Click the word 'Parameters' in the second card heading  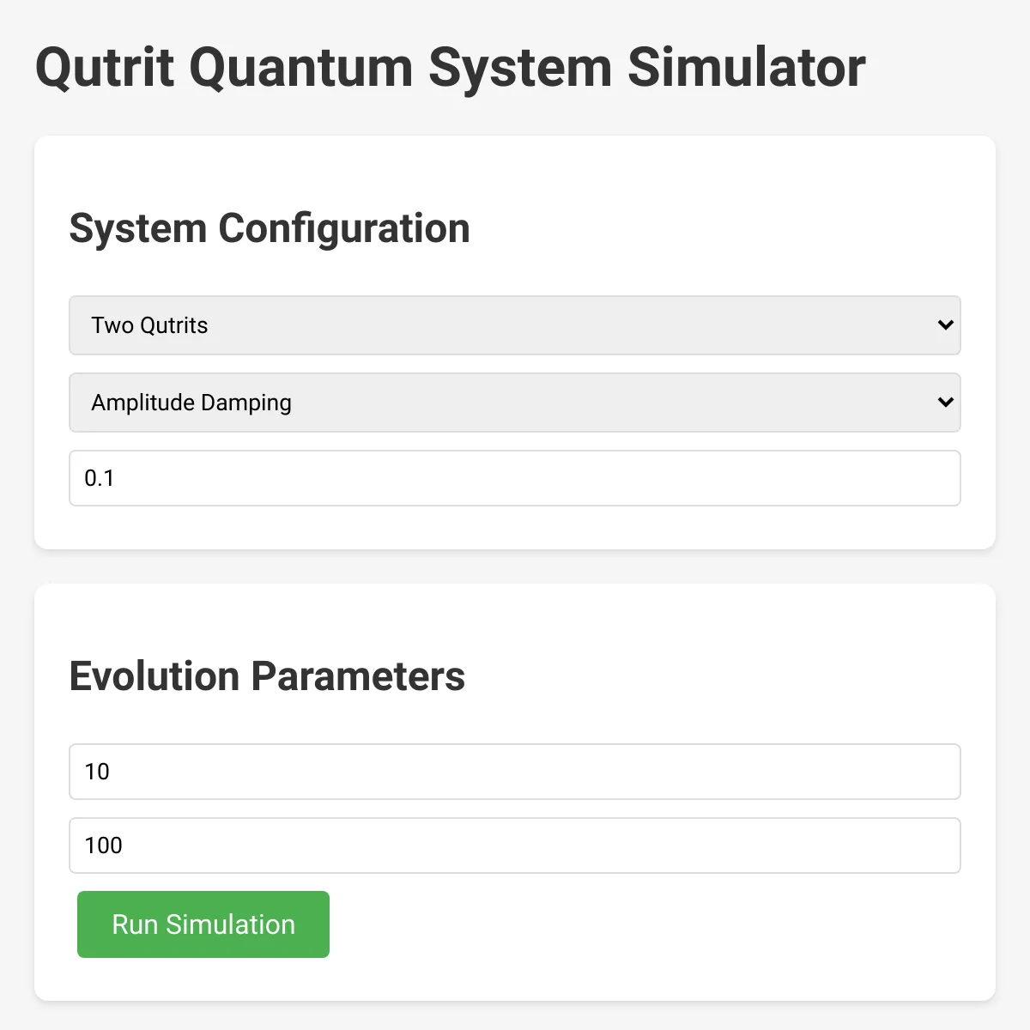(x=358, y=676)
